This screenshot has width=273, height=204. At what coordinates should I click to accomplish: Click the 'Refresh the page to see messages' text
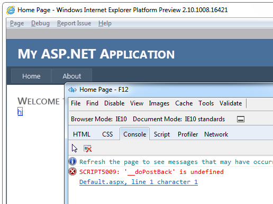tap(176, 162)
